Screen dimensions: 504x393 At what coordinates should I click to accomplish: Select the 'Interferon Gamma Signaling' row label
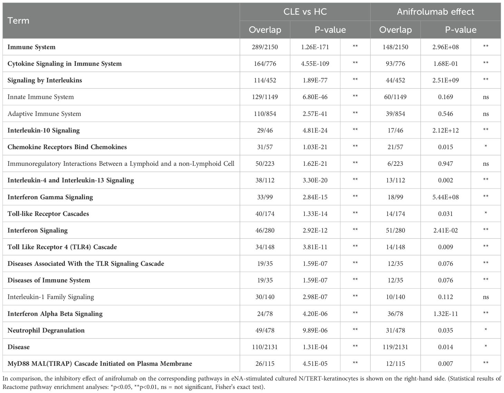tap(50, 197)
